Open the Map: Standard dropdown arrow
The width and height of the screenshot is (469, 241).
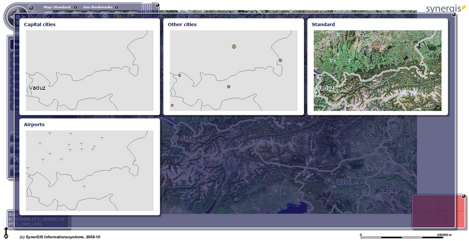[76, 7]
